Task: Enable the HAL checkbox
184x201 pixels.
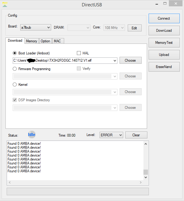Action: tap(79, 53)
